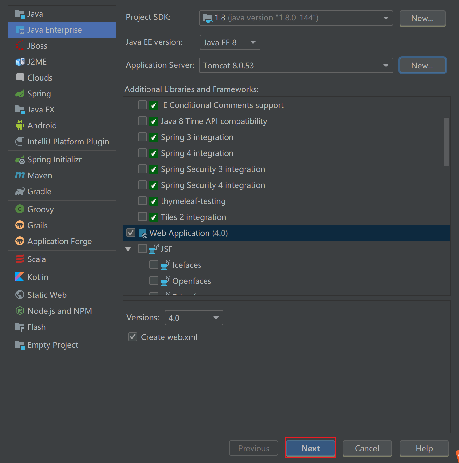Enable IE Conditional Comments support checkbox
459x463 pixels.
142,105
